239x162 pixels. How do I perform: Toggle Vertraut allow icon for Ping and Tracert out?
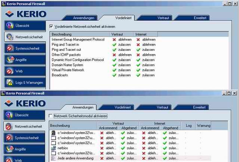(114, 50)
